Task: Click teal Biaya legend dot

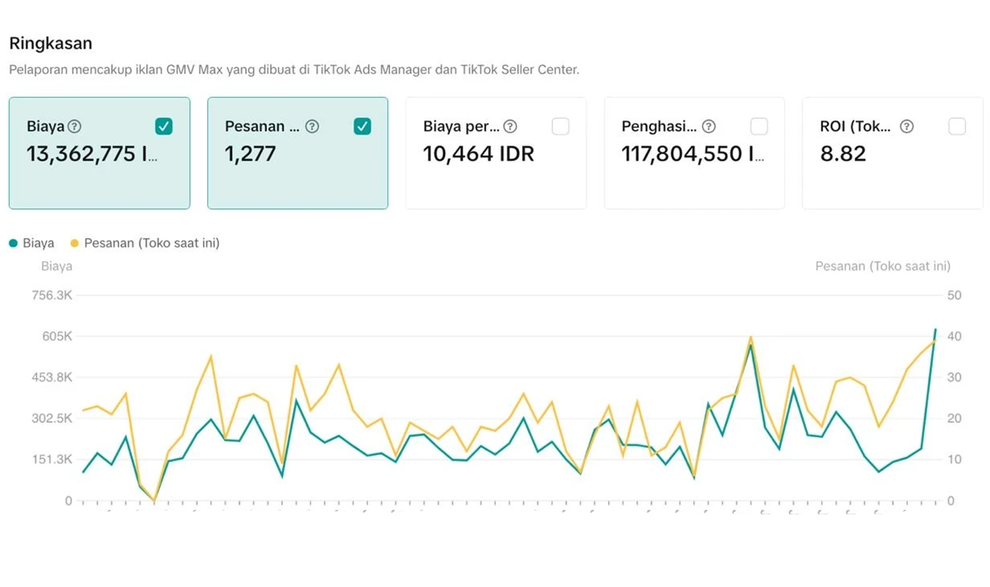Action: 13,243
